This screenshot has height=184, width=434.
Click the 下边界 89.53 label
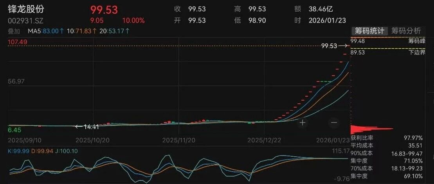pos(388,52)
